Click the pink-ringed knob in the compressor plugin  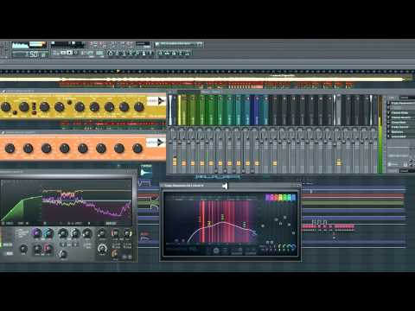48,248
